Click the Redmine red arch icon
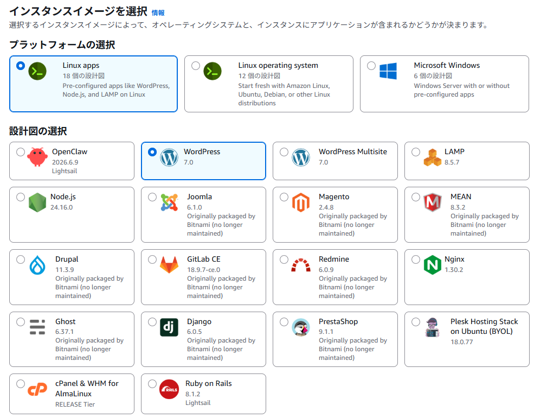Image resolution: width=547 pixels, height=418 pixels. click(301, 265)
